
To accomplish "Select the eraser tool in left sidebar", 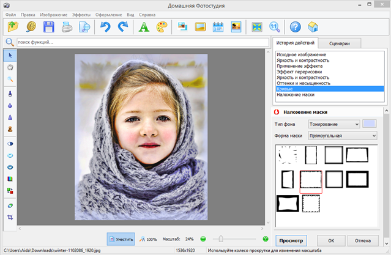I will [10, 205].
